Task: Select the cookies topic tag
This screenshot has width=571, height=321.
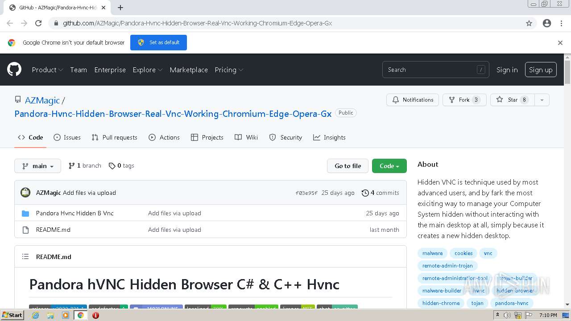Action: 463,253
